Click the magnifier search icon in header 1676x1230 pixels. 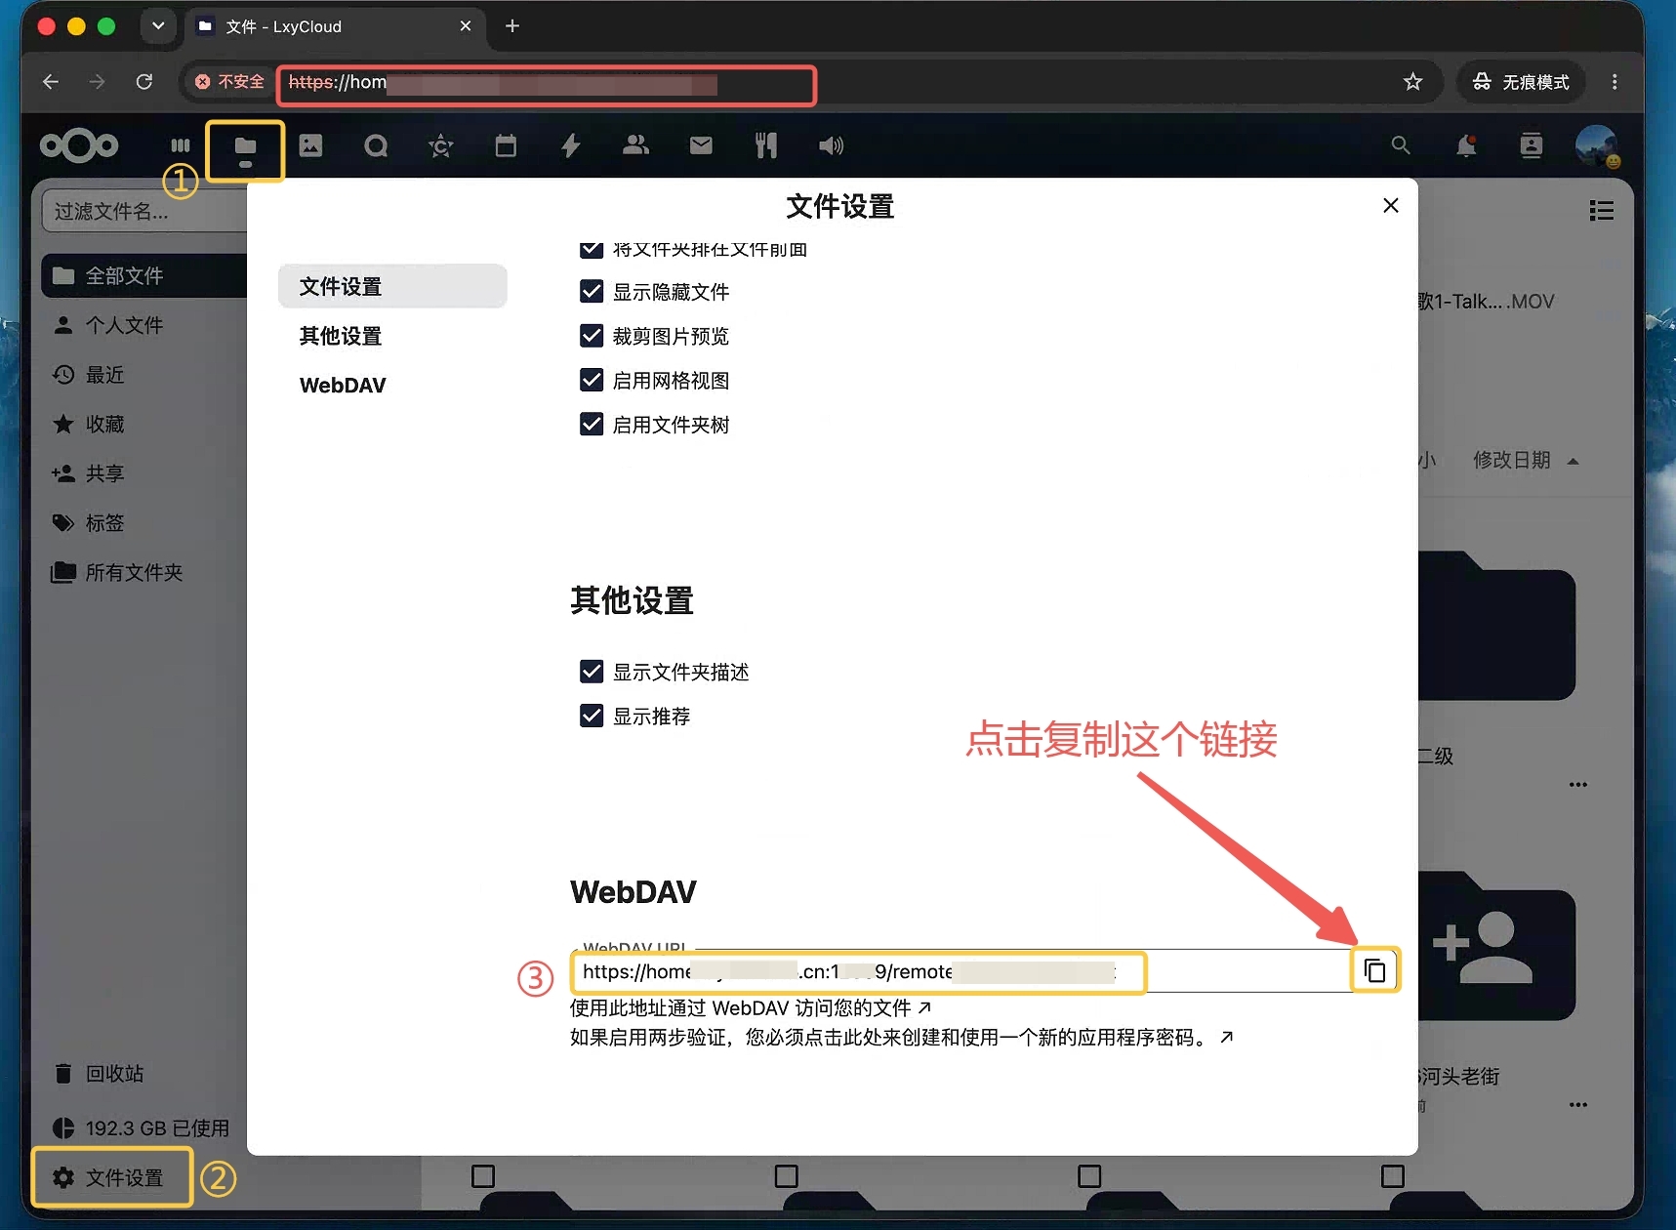click(1401, 145)
